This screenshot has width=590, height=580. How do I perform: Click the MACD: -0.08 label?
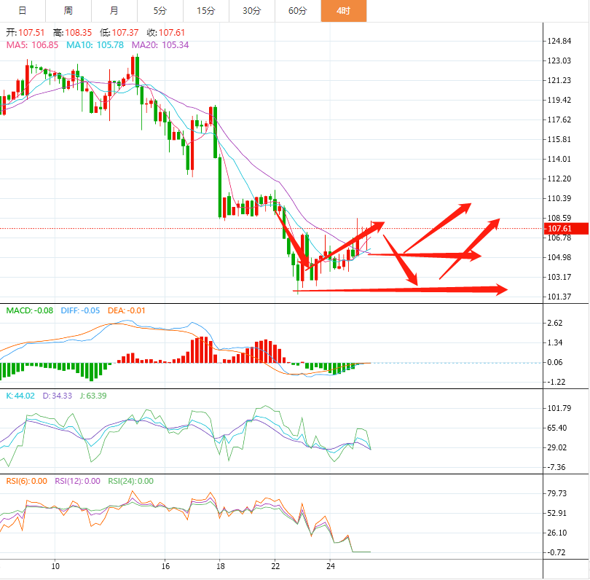point(30,310)
